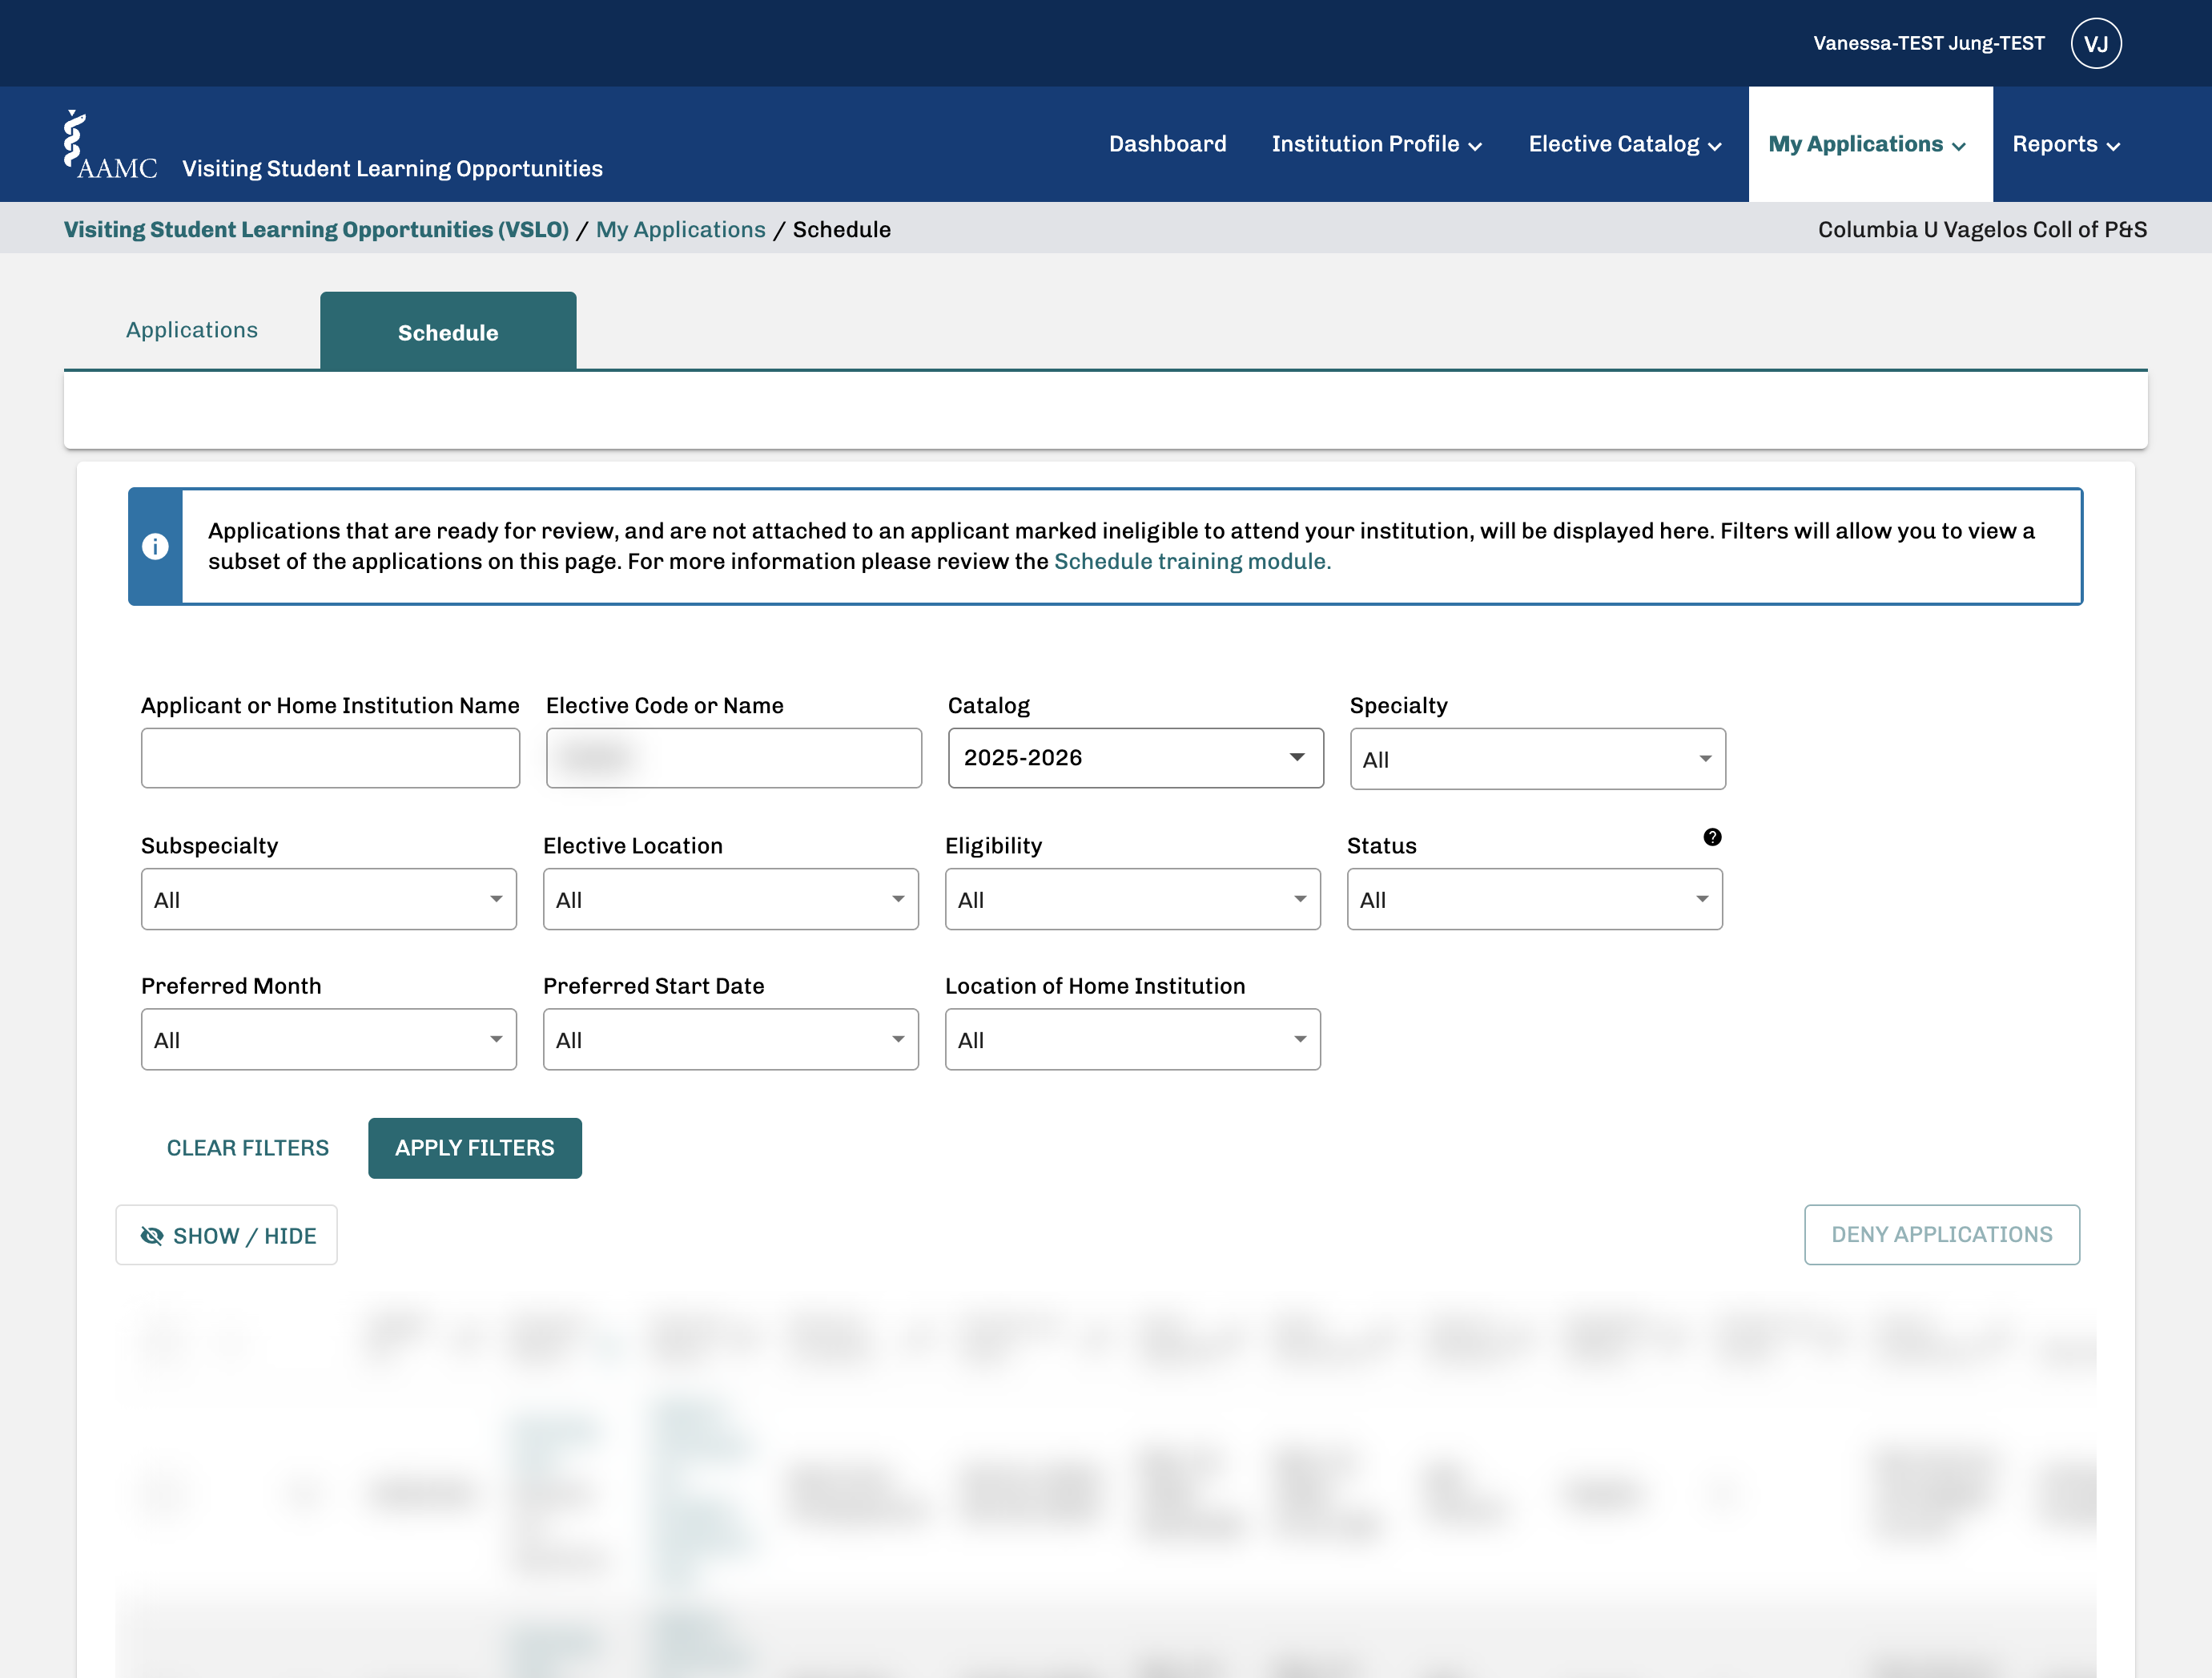The image size is (2212, 1678).
Task: Open the Preferred Start Date dropdown
Action: (x=730, y=1039)
